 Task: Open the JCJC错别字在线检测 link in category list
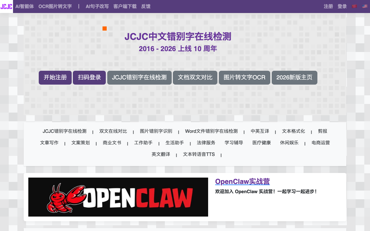point(64,131)
